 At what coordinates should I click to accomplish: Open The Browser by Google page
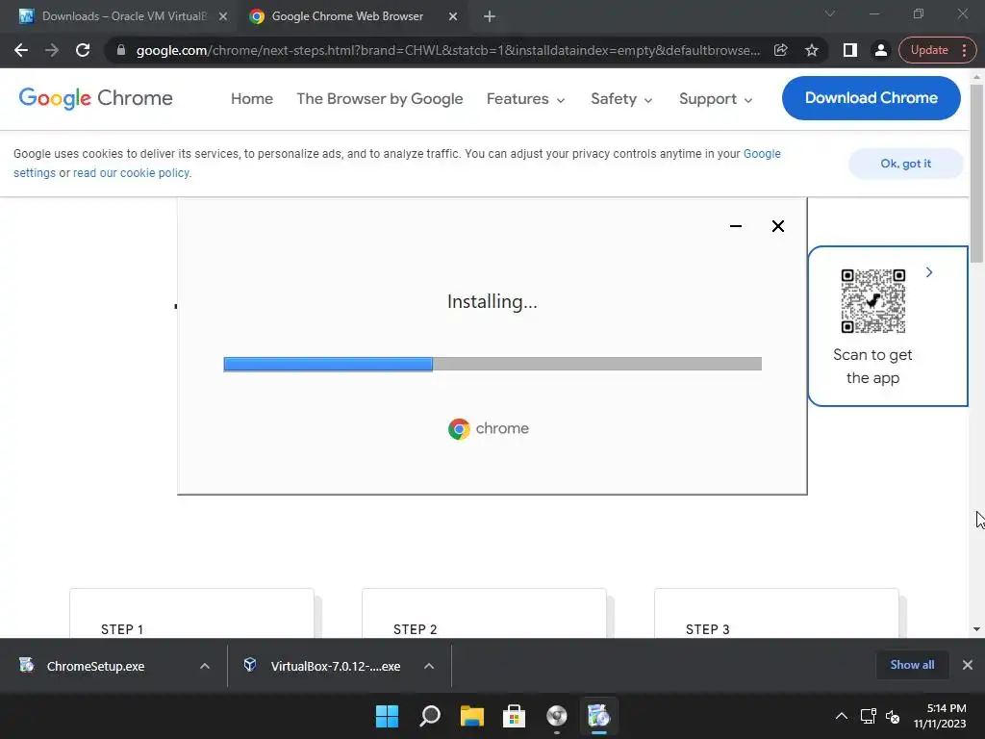(379, 99)
